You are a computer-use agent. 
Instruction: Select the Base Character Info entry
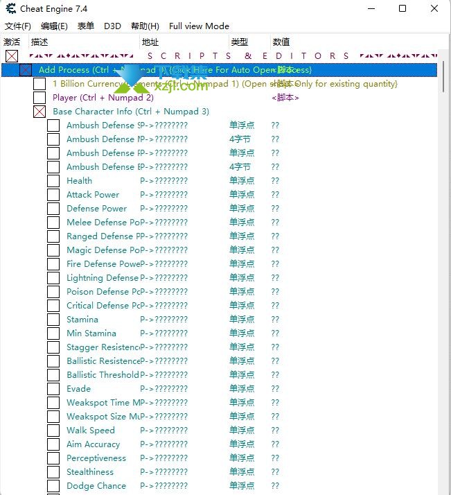point(131,112)
